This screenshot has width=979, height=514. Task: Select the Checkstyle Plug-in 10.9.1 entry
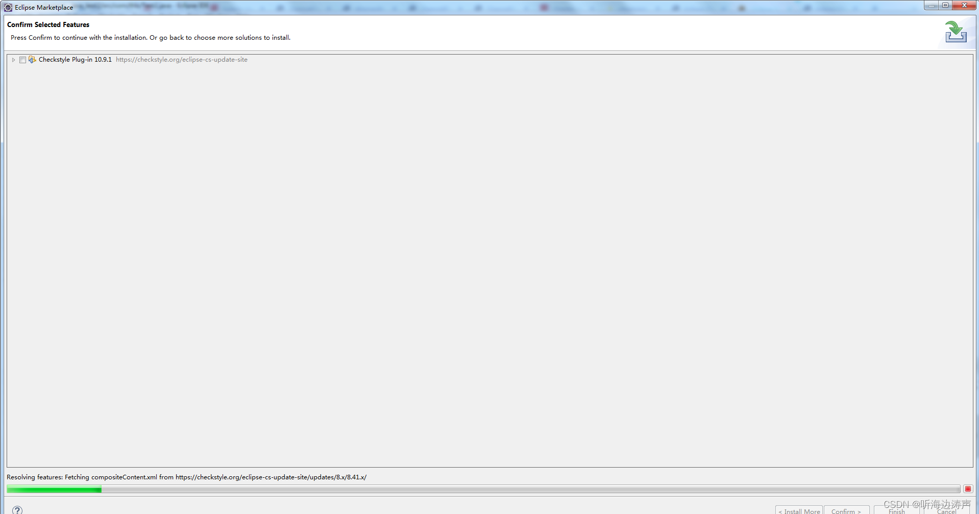click(75, 60)
